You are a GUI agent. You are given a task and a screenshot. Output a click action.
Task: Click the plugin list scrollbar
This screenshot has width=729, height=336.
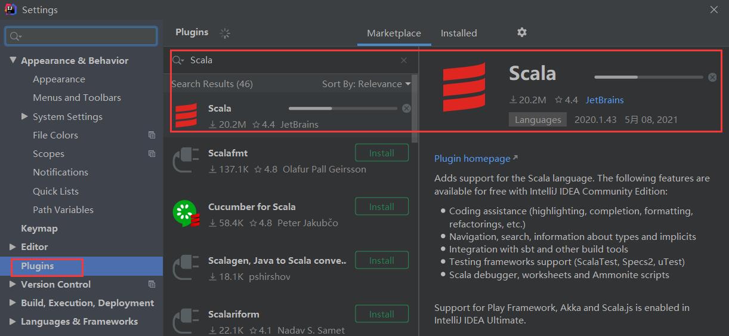(x=415, y=109)
